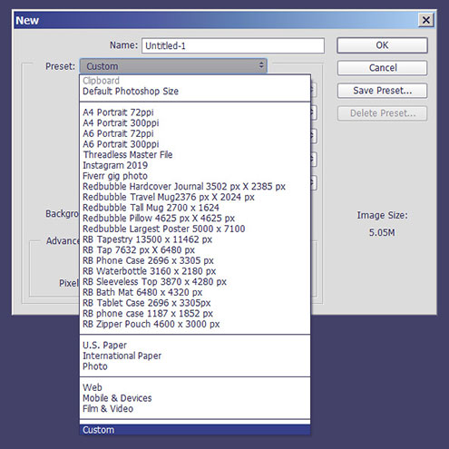Choose Default Photoshop Size preset
The width and height of the screenshot is (449, 449).
coord(195,91)
